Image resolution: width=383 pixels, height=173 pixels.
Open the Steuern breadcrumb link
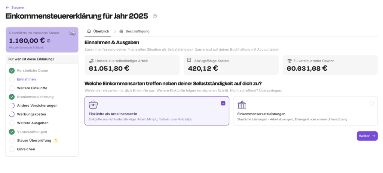pyautogui.click(x=18, y=8)
